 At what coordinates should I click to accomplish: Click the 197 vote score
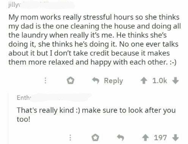tap(160, 138)
